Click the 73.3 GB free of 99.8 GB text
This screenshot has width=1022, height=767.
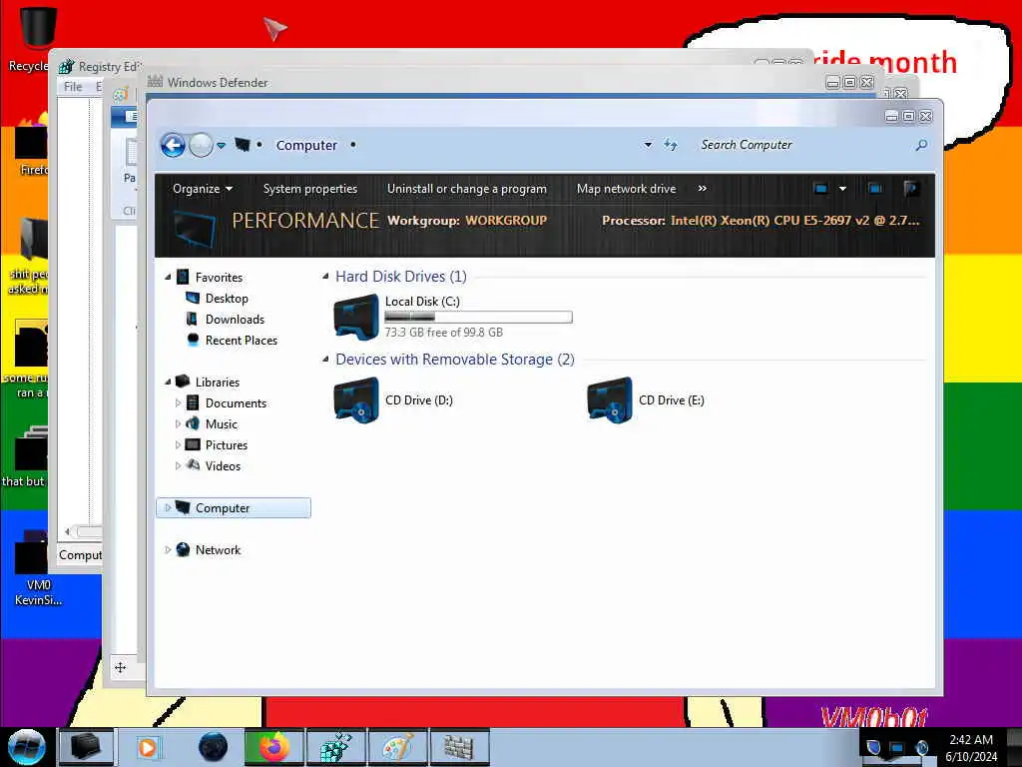tap(443, 332)
